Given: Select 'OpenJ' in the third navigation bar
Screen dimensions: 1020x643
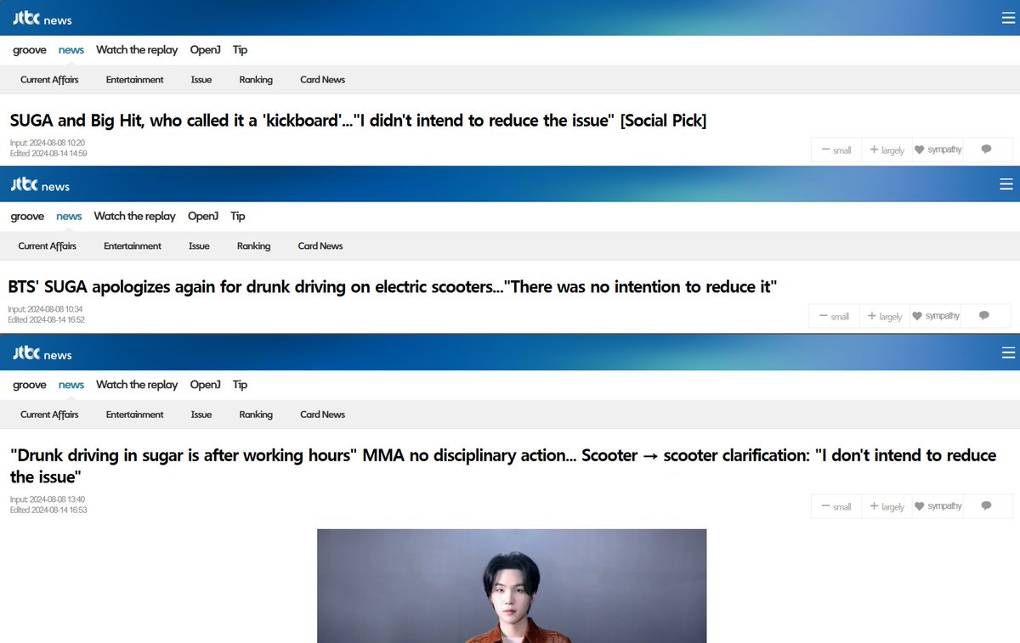Looking at the screenshot, I should pyautogui.click(x=205, y=385).
